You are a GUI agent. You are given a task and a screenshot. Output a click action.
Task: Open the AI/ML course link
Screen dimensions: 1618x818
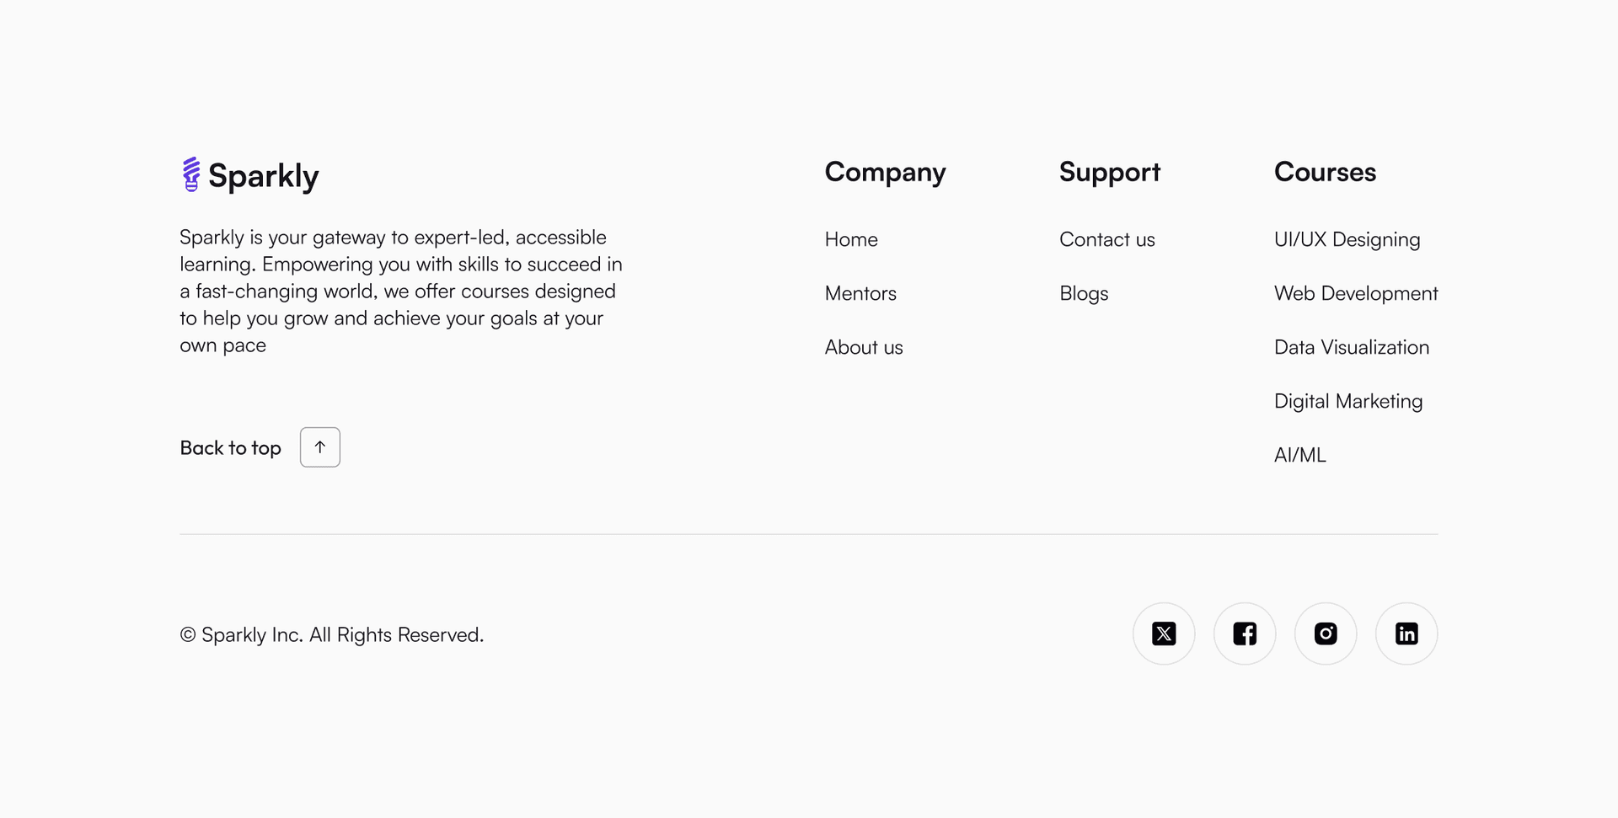[1300, 455]
